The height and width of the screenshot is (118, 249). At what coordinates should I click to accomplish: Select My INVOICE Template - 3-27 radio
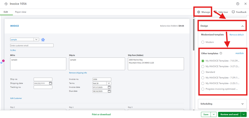[x=203, y=66]
